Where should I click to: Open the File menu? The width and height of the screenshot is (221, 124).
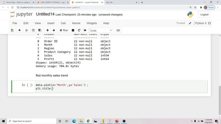coord(15,23)
